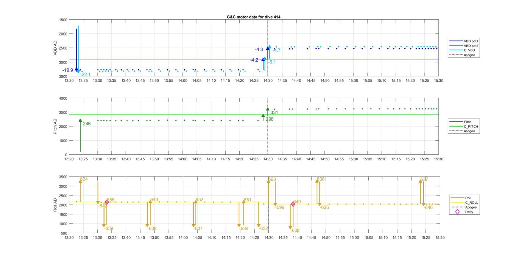Click the -4.3 VBD data label
530x262 pixels.
(259, 50)
